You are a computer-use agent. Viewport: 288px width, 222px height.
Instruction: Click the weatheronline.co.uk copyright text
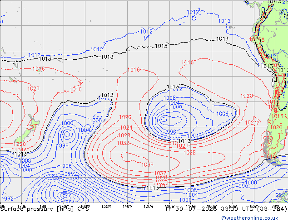250,218
